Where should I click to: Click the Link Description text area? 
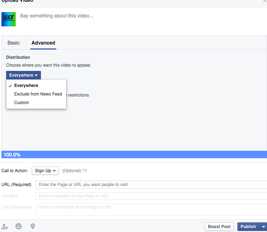point(151,210)
